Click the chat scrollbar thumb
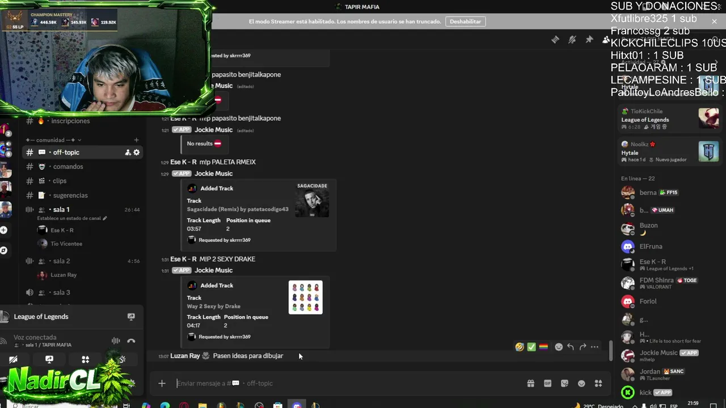726x408 pixels. 611,350
